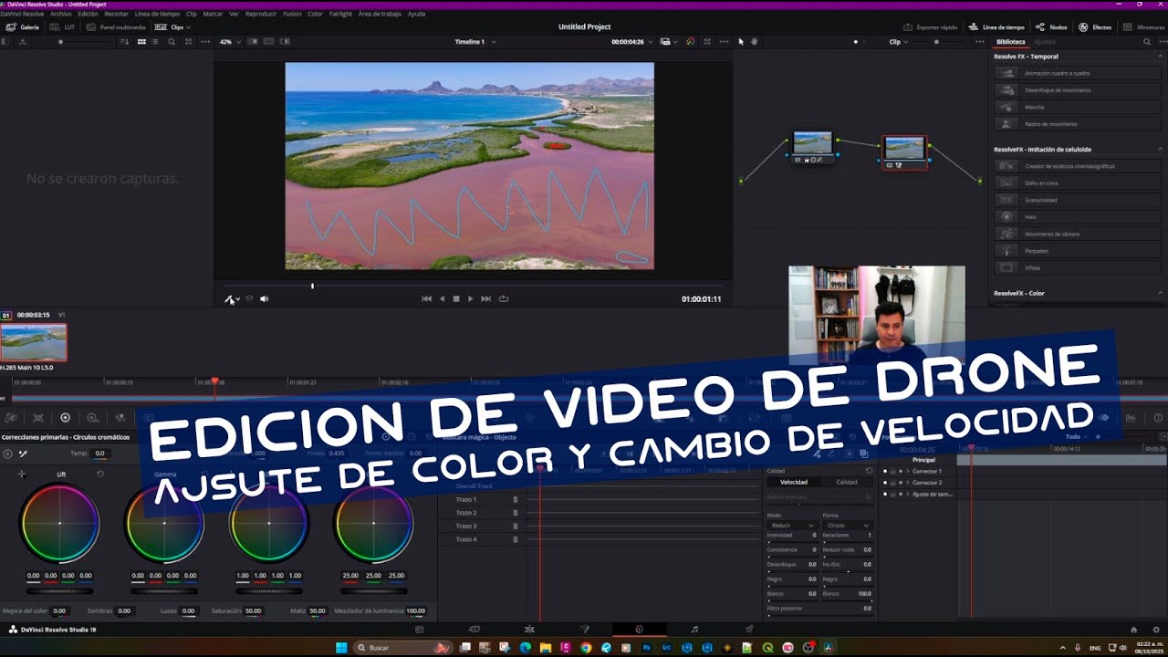
Task: Select the viewer hand tool
Action: (756, 42)
